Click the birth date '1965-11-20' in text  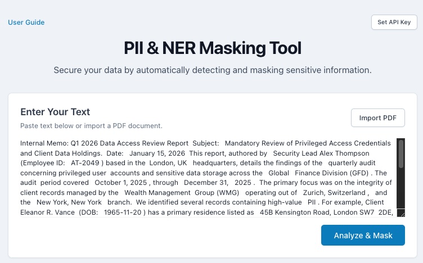[x=123, y=212]
